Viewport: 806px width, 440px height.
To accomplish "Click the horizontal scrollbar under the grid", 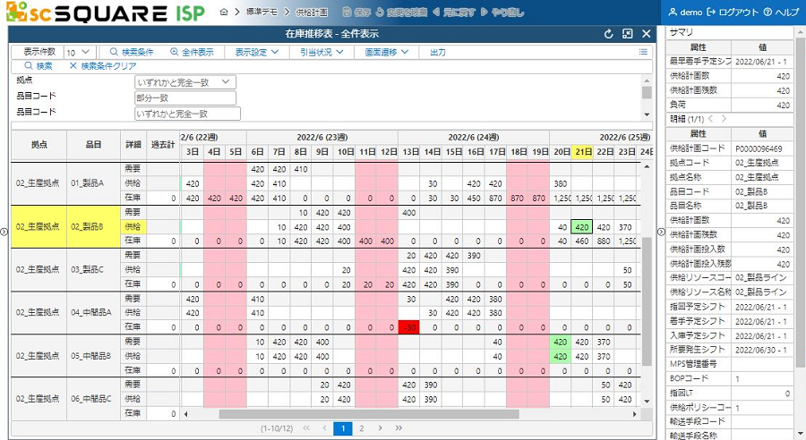I will click(358, 414).
